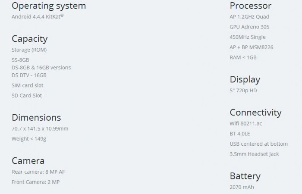Click the Weight < 149g text
The width and height of the screenshot is (302, 194).
29,139
